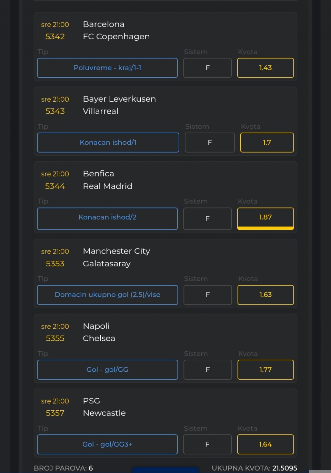Select the Gol - gol/GG3+ tip button
Screen dimensions: 331x473
coord(107,444)
